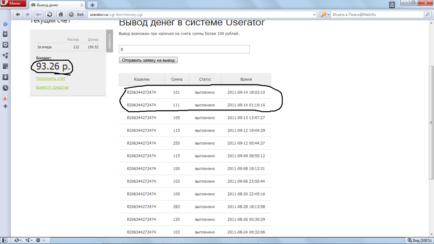
Task: Open the Mail panel in sidebar
Action: pyautogui.click(x=5, y=24)
